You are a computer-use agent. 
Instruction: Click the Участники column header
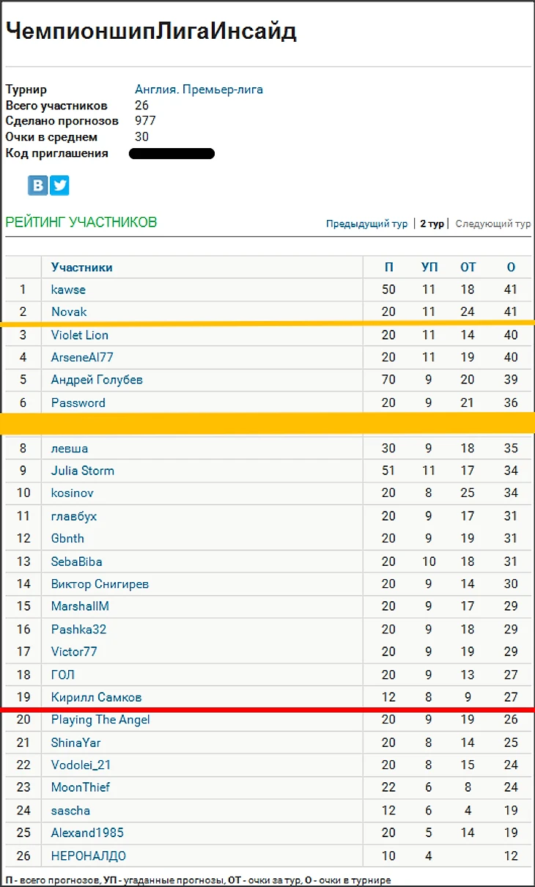tap(82, 268)
